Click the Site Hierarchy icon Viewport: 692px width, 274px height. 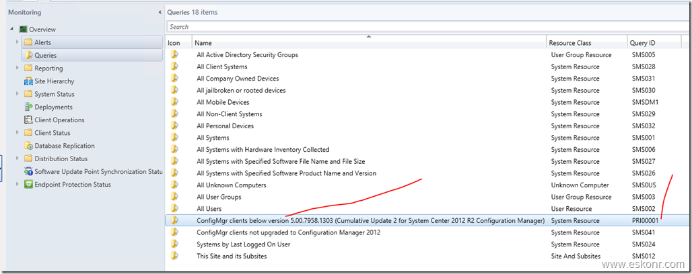point(28,81)
